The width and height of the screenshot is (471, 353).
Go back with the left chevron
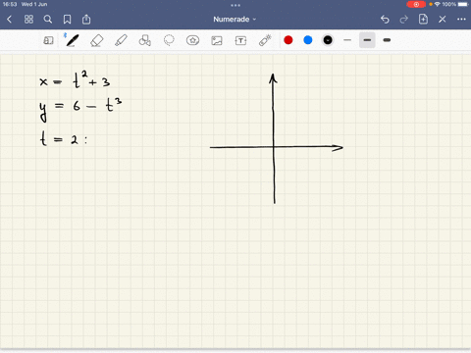coord(9,20)
